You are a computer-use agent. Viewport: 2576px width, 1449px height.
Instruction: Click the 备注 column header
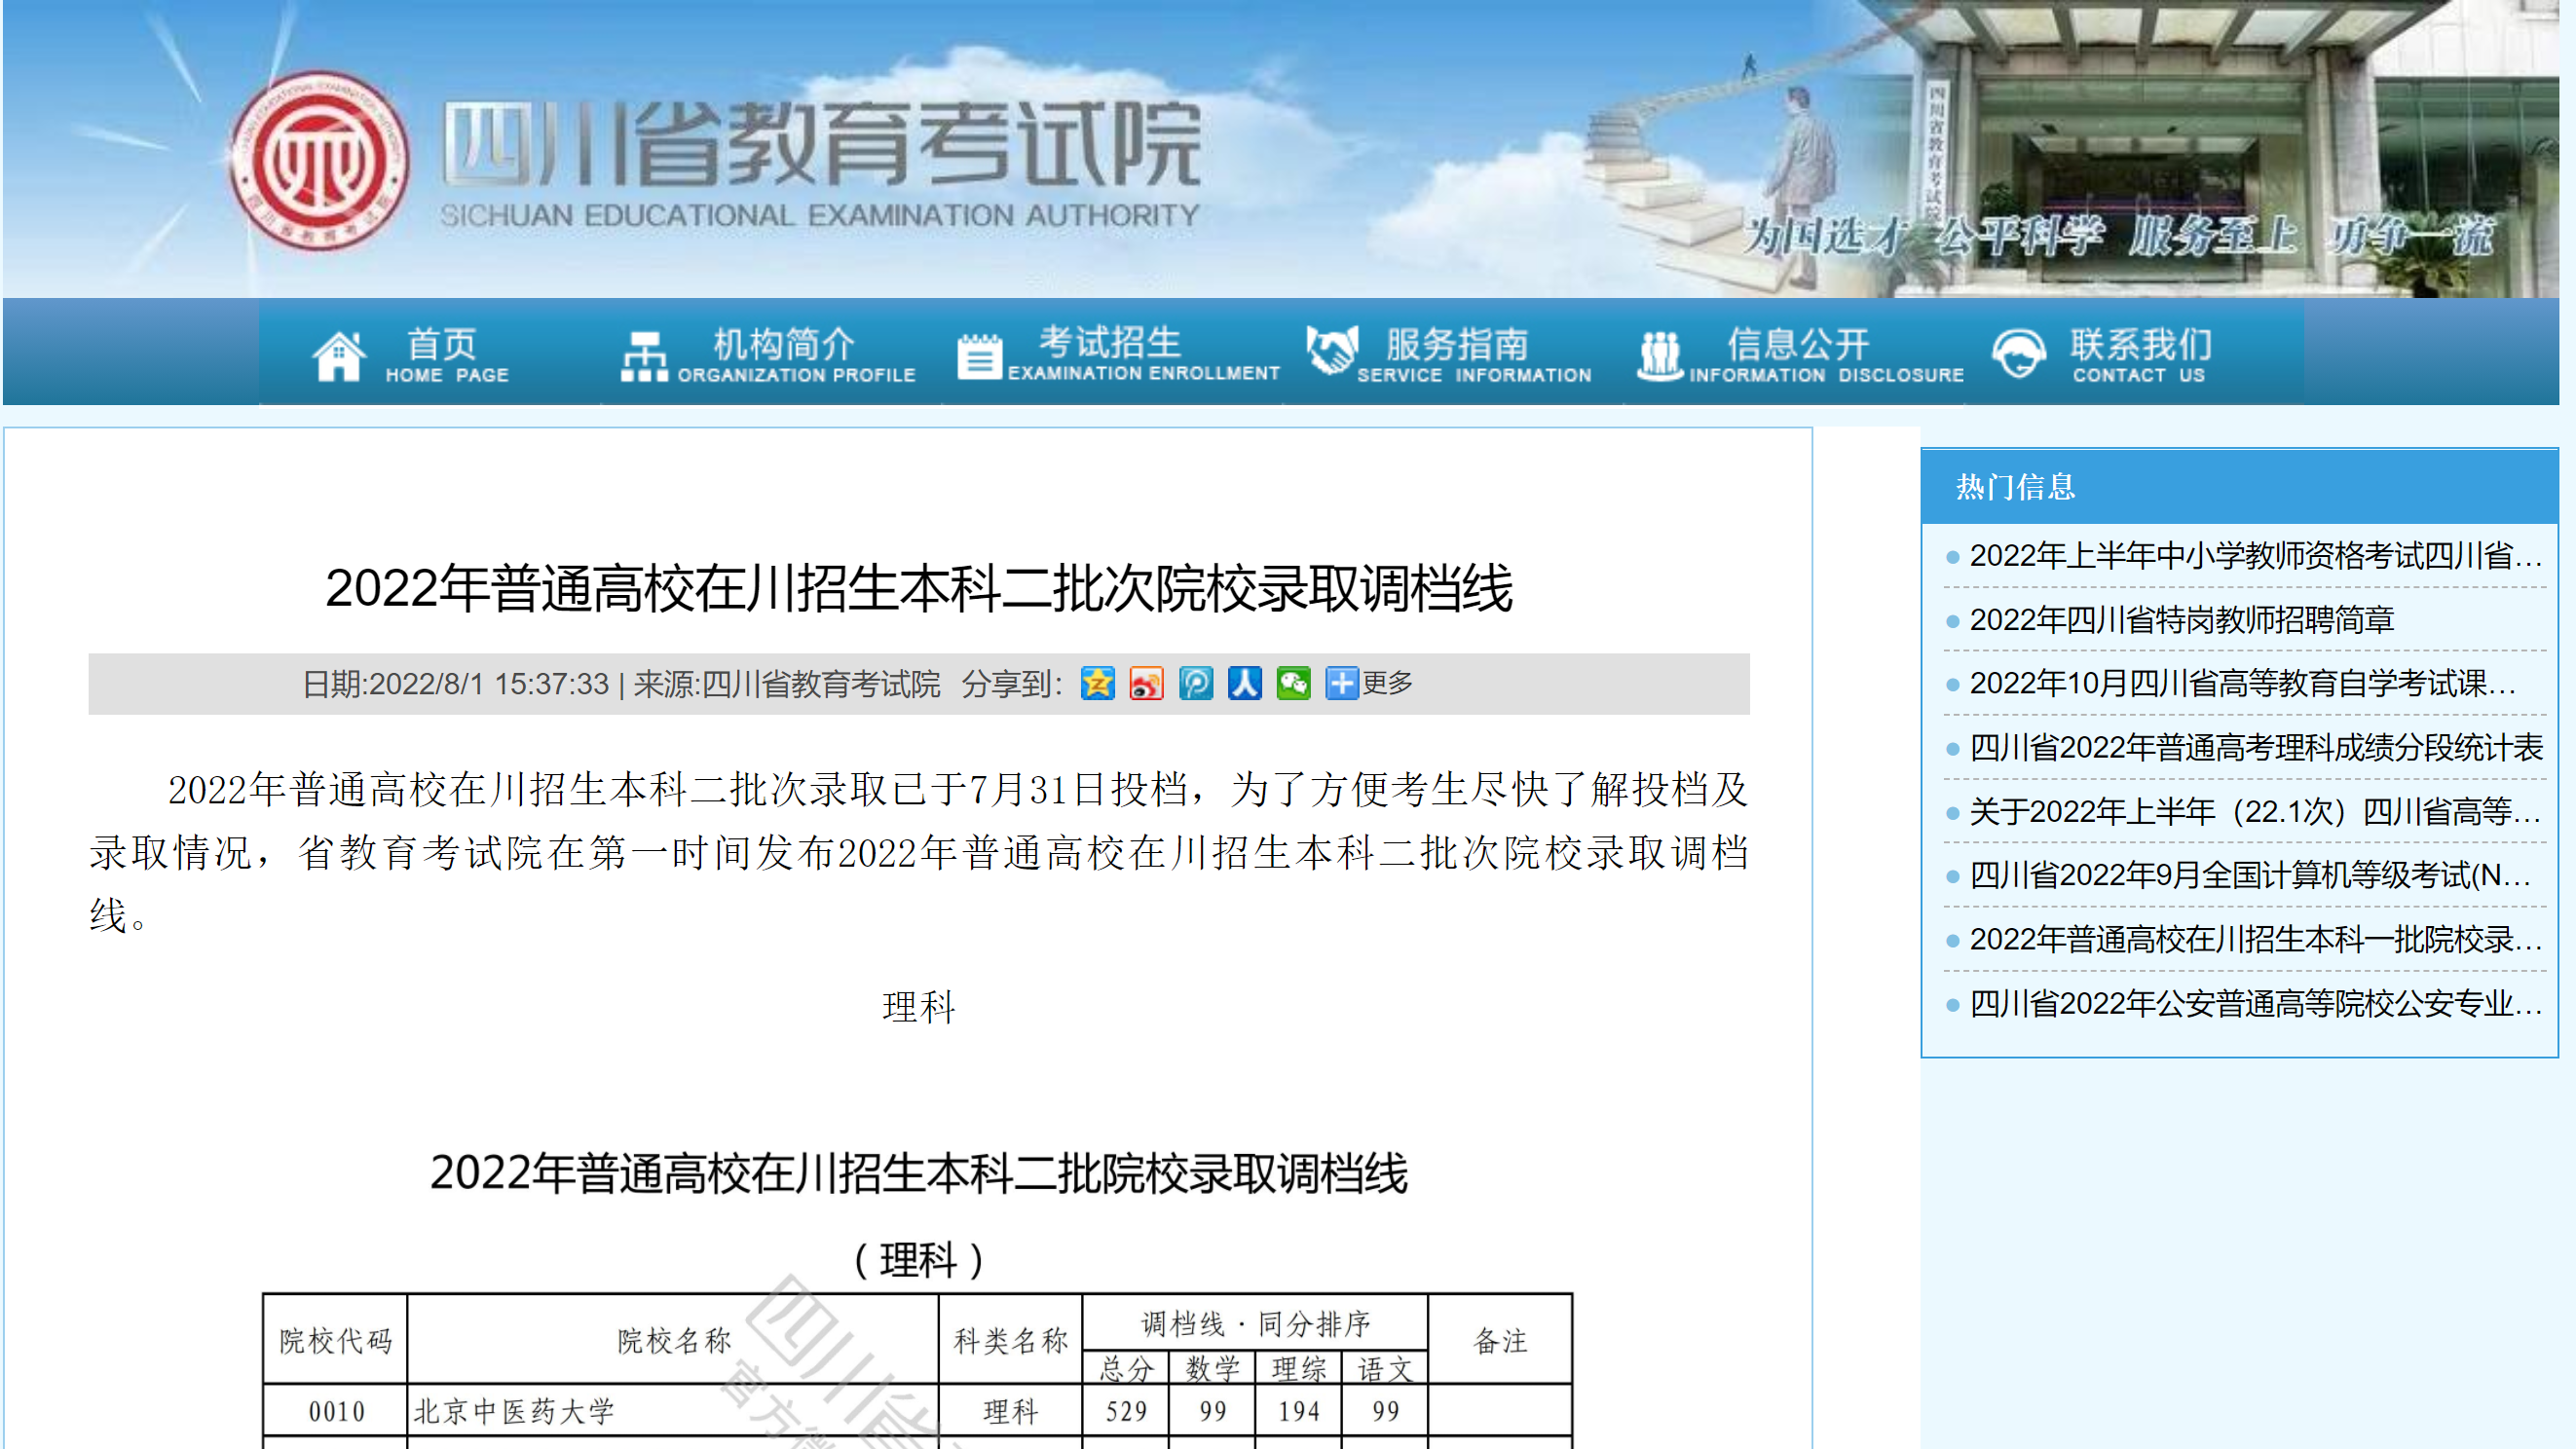coord(1500,1341)
